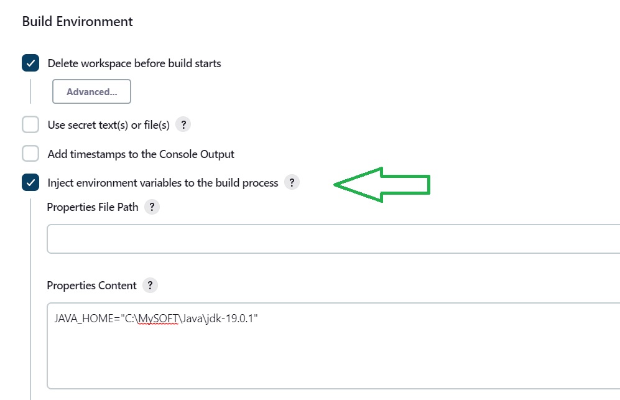Click the 'Properties Content' field label
The image size is (620, 400).
pos(92,286)
